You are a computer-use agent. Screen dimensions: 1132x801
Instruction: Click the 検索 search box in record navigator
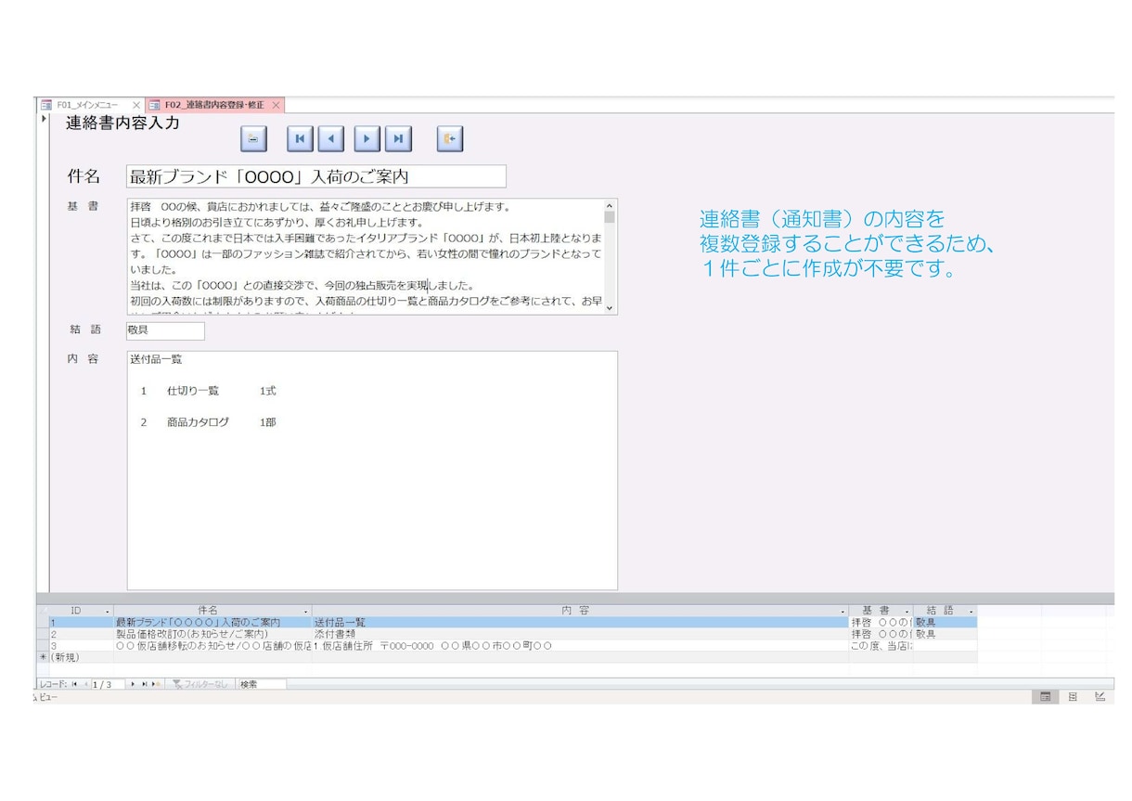click(x=261, y=684)
